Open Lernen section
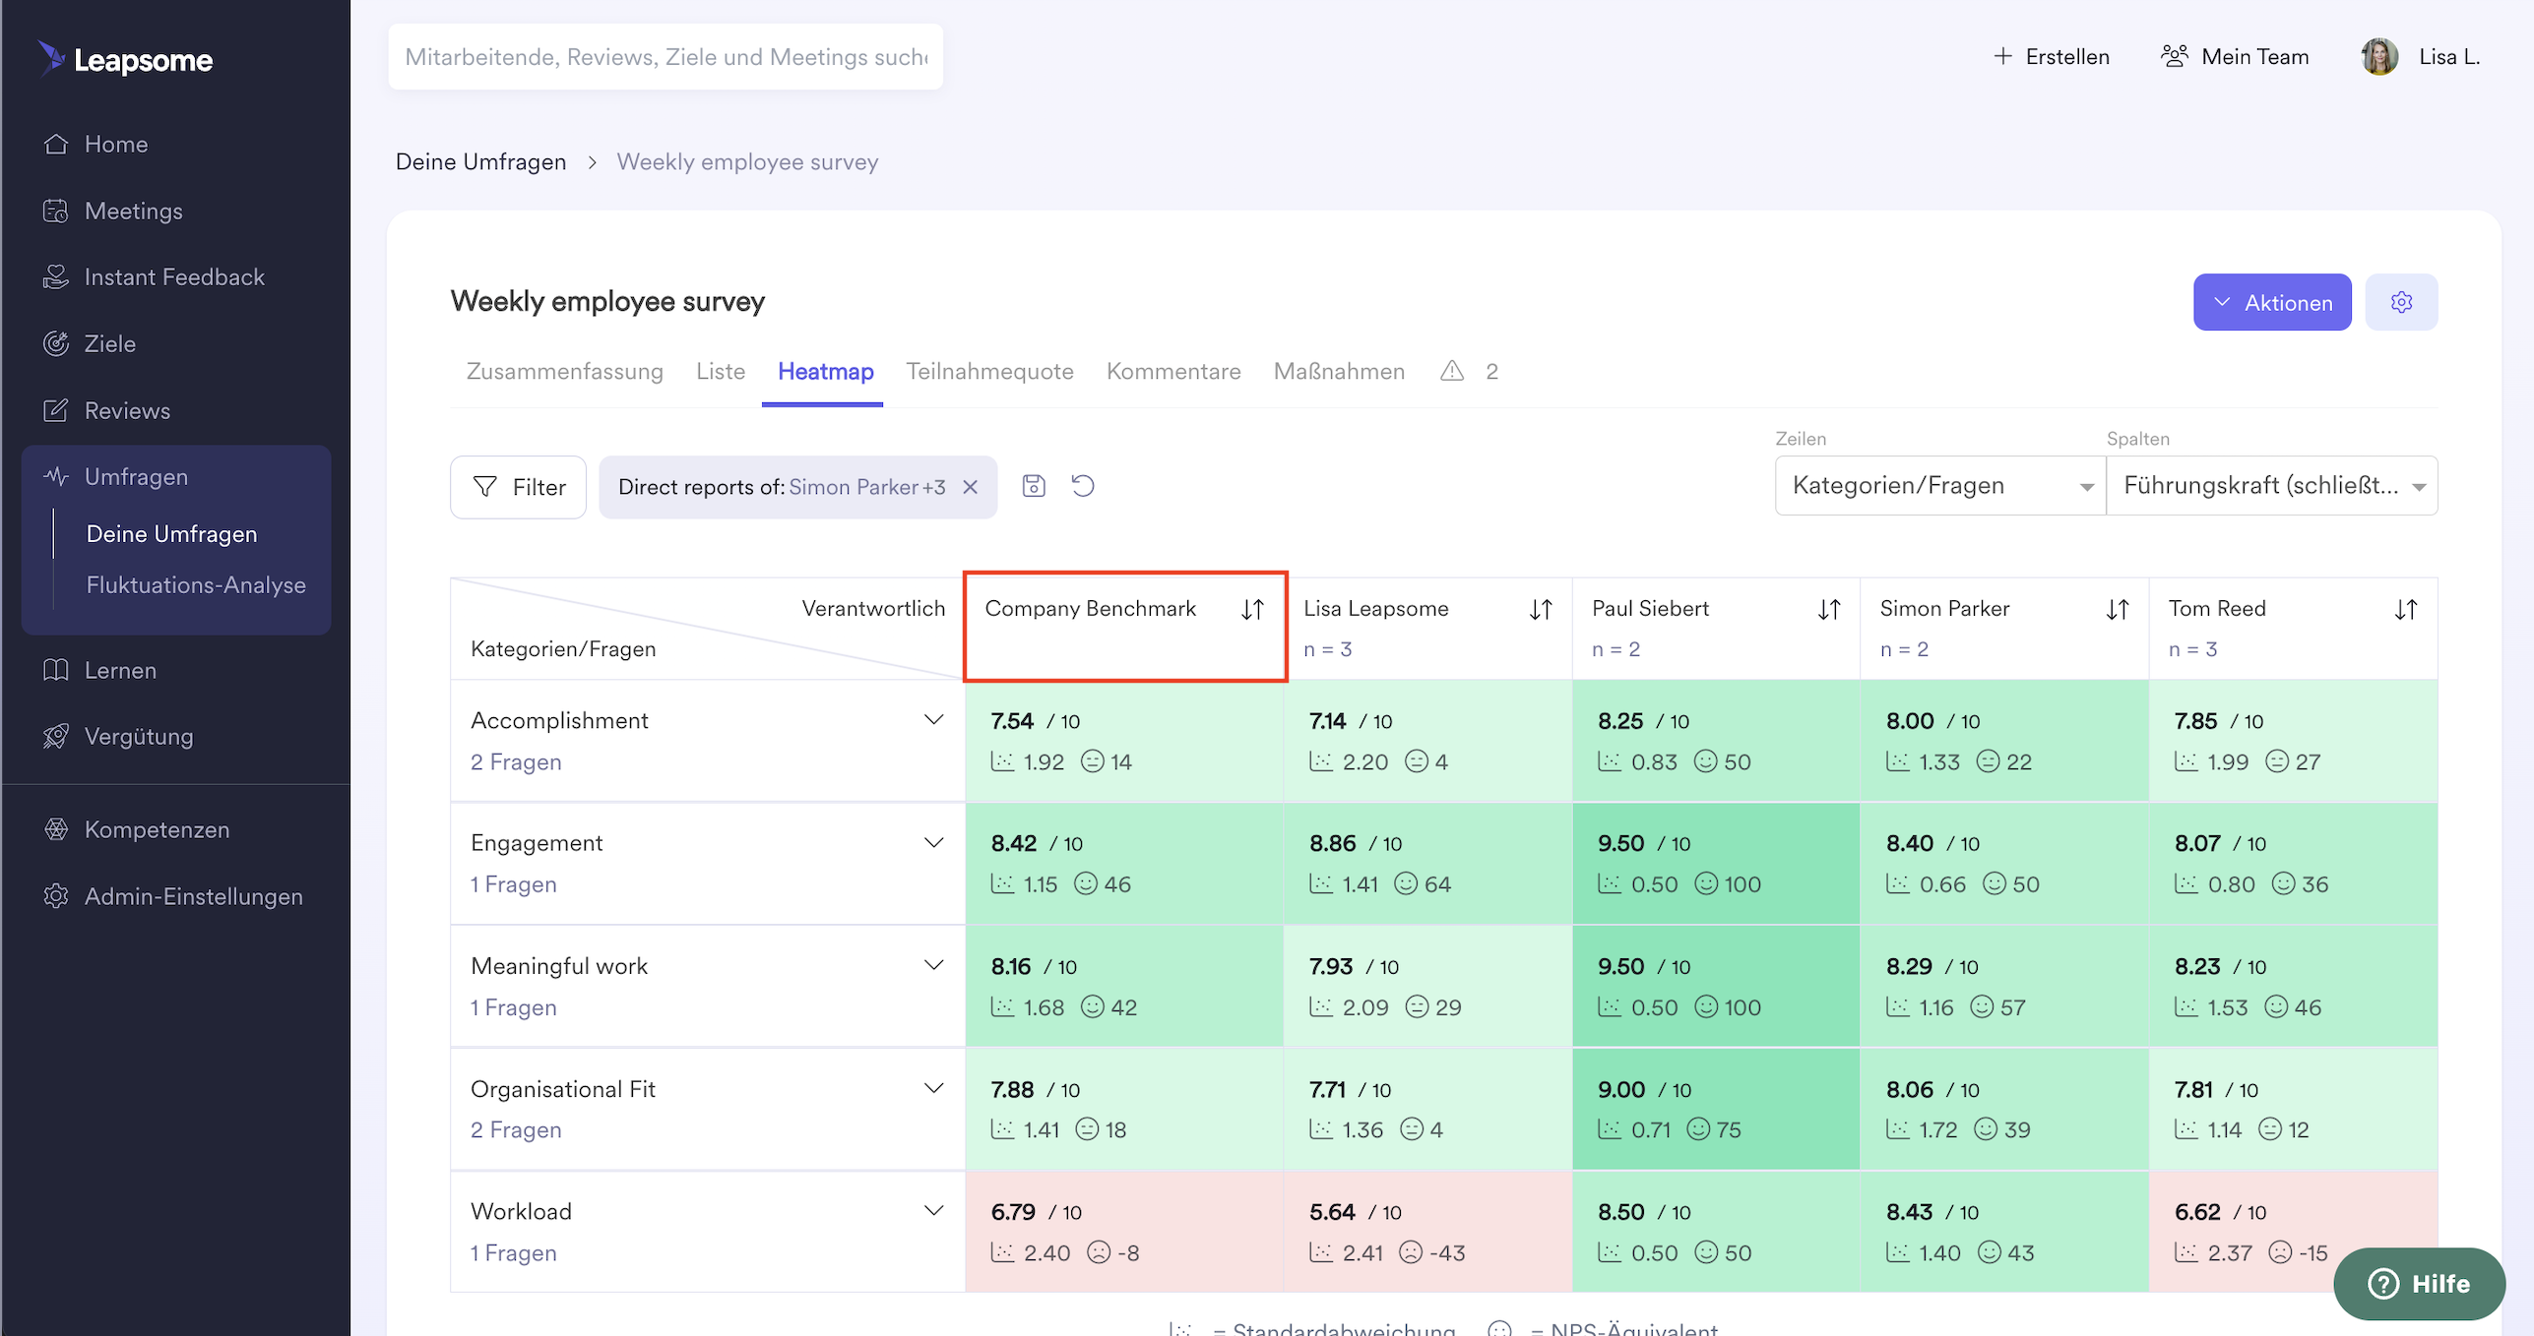 99,670
